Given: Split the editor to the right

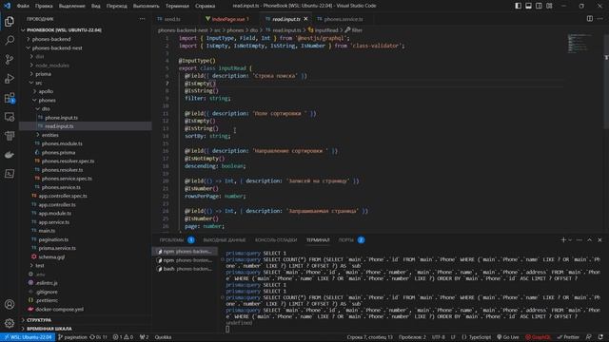Looking at the screenshot, I should pyautogui.click(x=590, y=19).
